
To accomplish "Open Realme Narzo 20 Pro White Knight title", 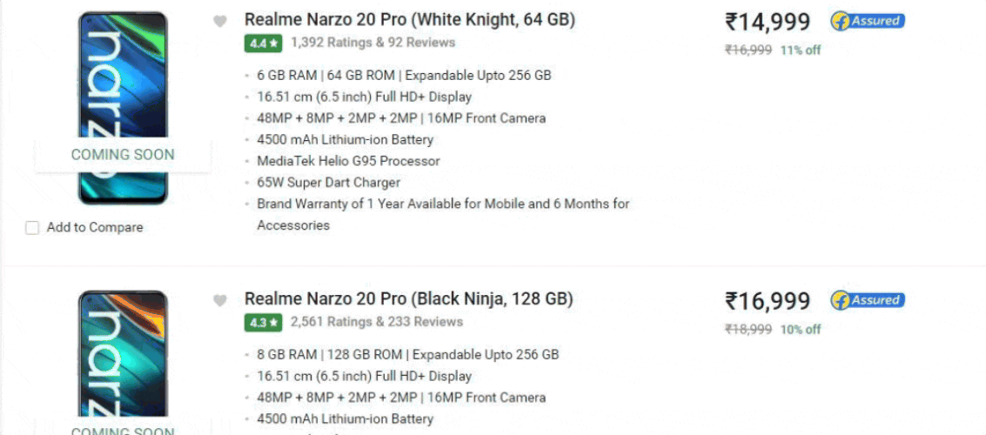I will pos(409,19).
